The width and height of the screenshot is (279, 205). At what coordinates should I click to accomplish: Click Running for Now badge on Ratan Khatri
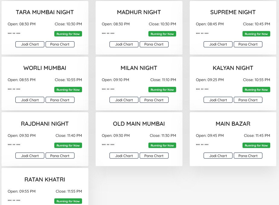(x=68, y=201)
